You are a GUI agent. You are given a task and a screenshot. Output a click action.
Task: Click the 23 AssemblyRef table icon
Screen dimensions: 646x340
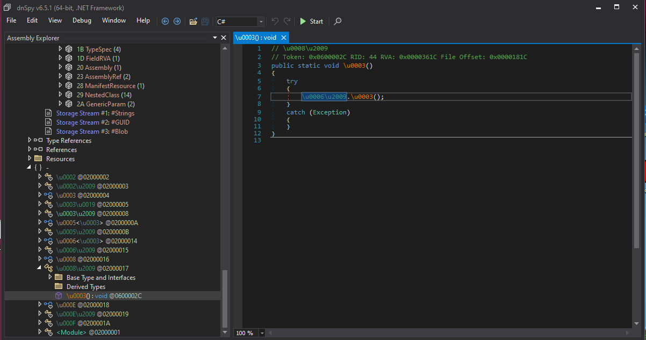pyautogui.click(x=69, y=77)
